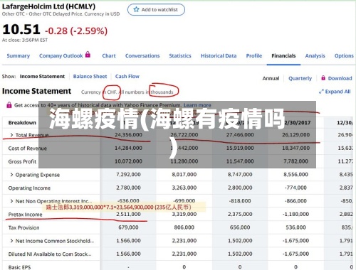
Task: Expand Net Income Common Stockholders row
Action: click(x=11, y=241)
